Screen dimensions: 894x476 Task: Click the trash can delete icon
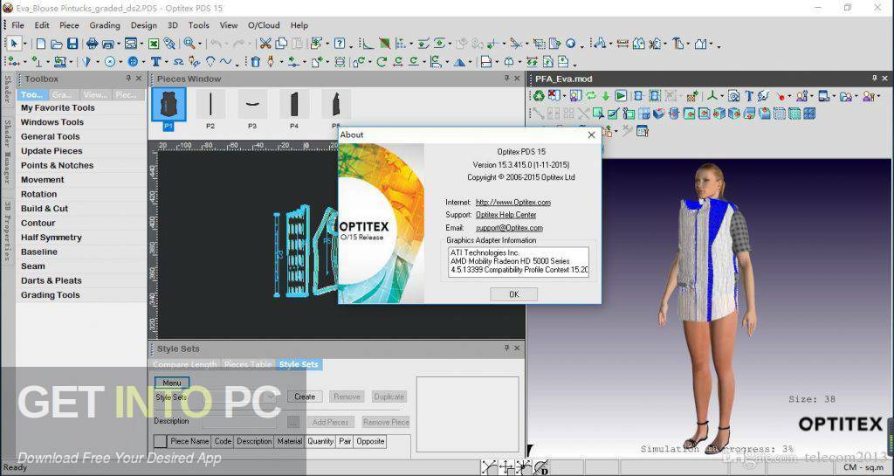(x=256, y=61)
